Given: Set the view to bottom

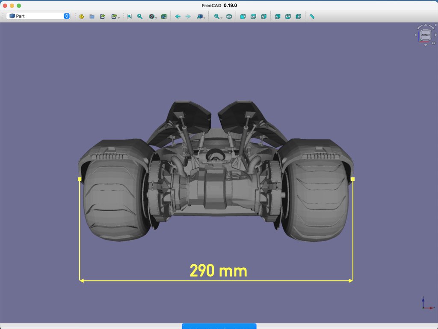Looking at the screenshot, I should pyautogui.click(x=288, y=16).
